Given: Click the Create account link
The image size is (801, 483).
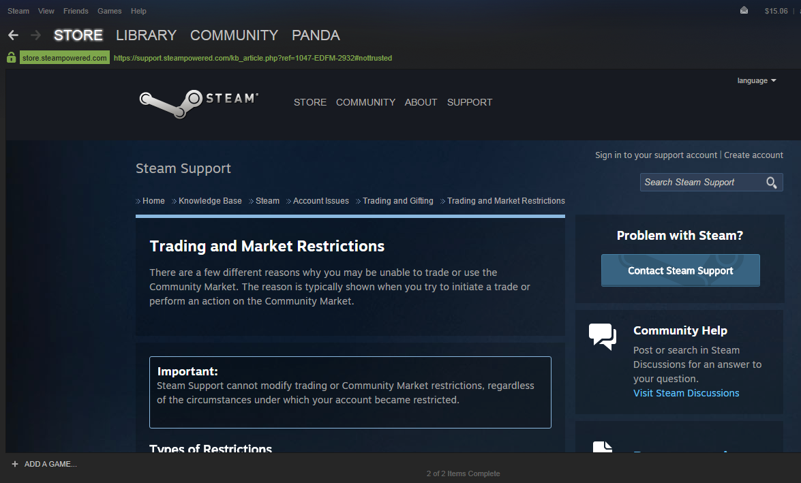Looking at the screenshot, I should point(753,155).
